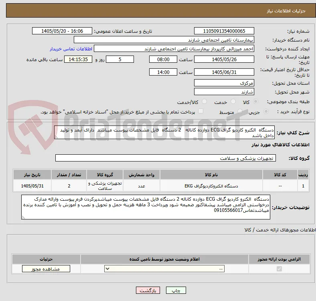This screenshot has width=316, height=301.
Task: Click the remaining time field 14:15:35
Action: click(78, 59)
